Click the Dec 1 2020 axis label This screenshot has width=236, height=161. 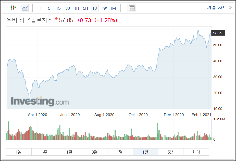174,115
